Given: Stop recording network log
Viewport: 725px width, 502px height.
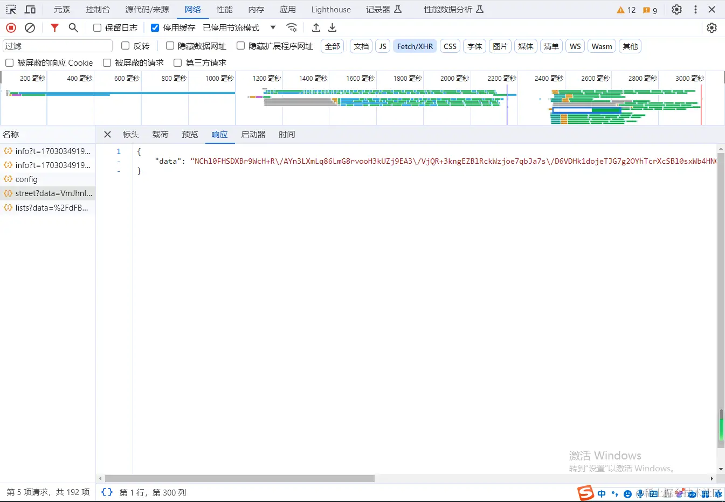Looking at the screenshot, I should point(11,27).
